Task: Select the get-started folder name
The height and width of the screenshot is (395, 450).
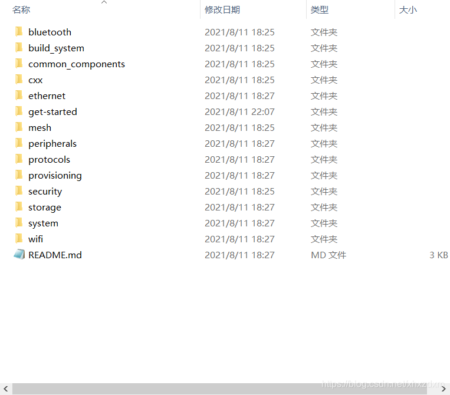Action: pos(52,112)
